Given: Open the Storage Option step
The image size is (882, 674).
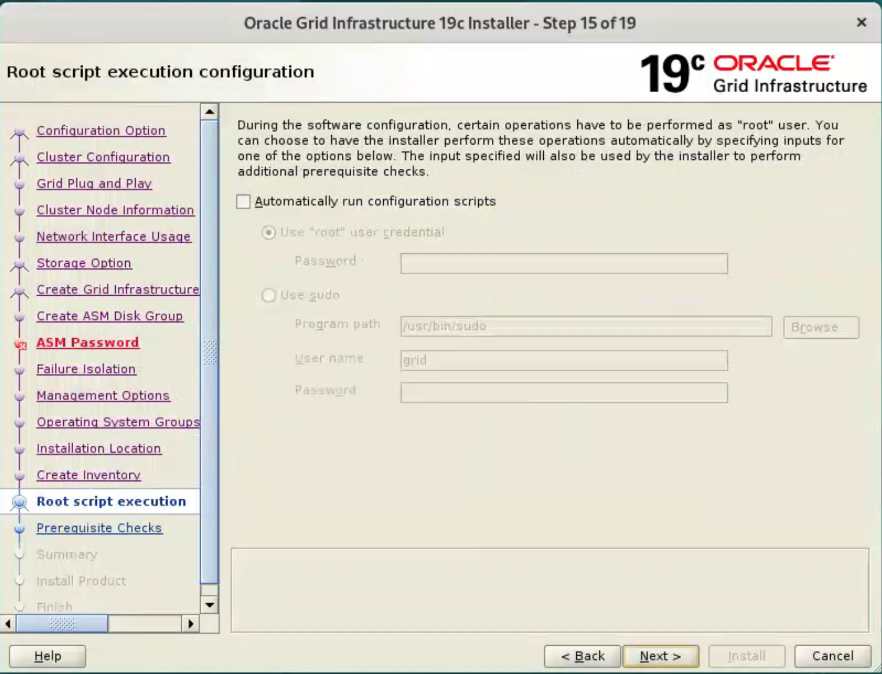Looking at the screenshot, I should pos(84,263).
